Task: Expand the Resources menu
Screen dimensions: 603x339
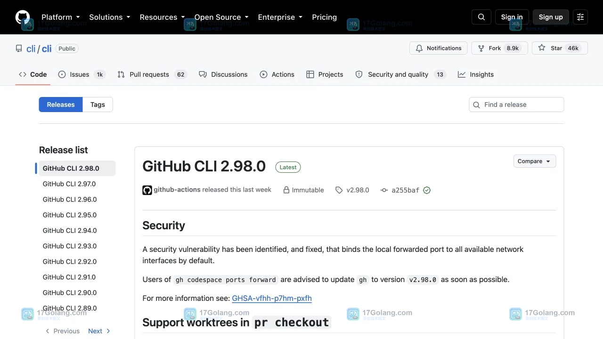Action: pyautogui.click(x=162, y=17)
